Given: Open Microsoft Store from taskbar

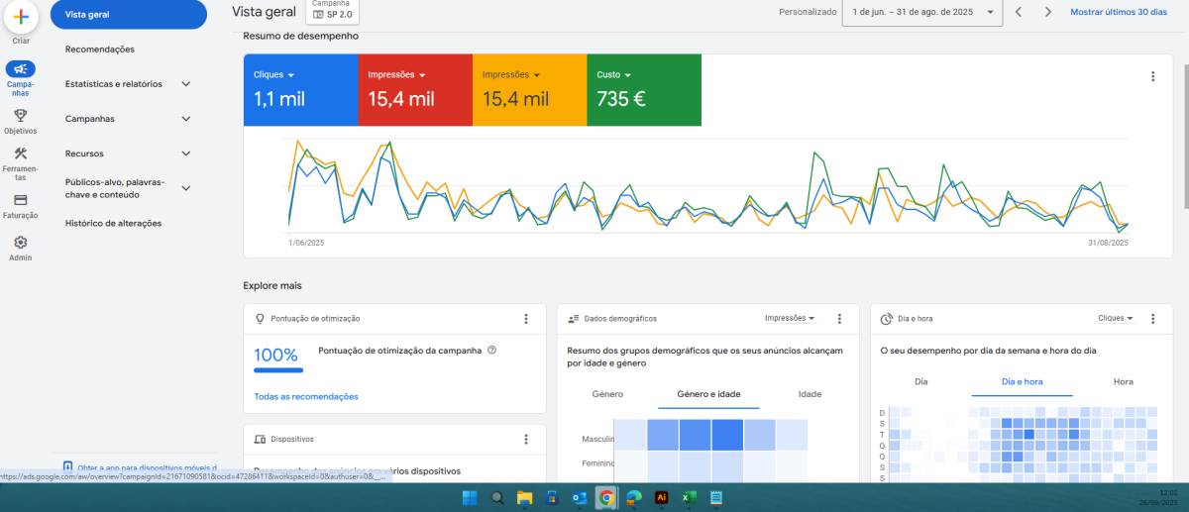Looking at the screenshot, I should [x=552, y=498].
